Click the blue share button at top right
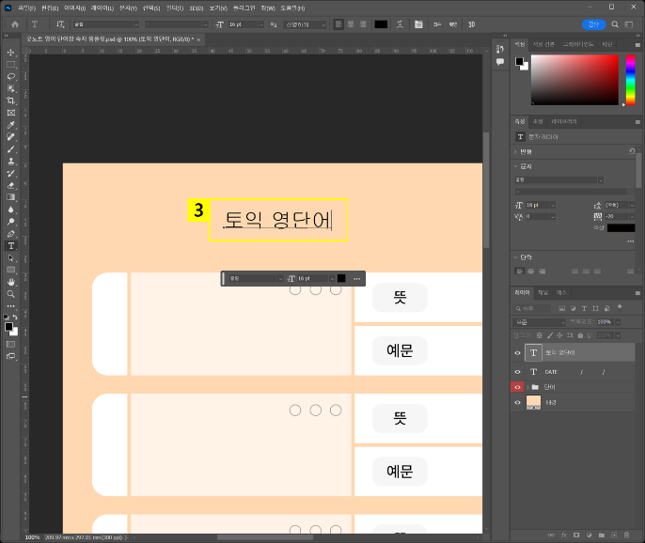Viewport: 645px width, 543px height. pos(592,24)
